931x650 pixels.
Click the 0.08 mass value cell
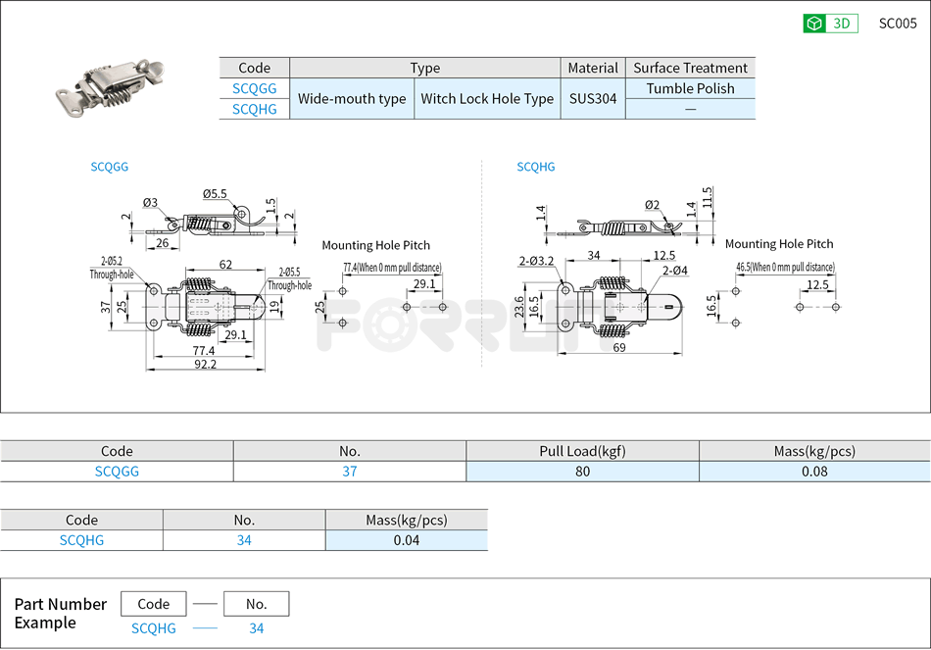click(814, 472)
